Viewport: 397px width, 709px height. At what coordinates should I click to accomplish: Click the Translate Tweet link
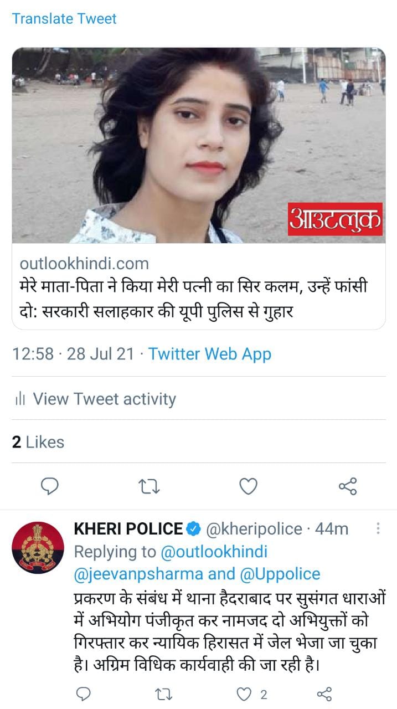point(64,18)
